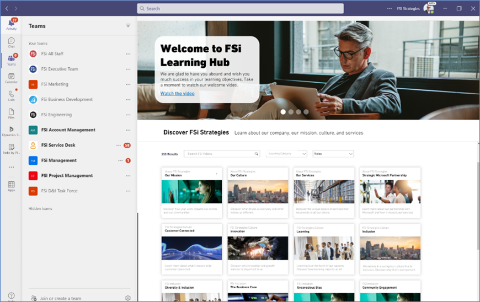Image resolution: width=480 pixels, height=302 pixels.
Task: Open more options for FSi D&I Task Force
Action: 128,191
